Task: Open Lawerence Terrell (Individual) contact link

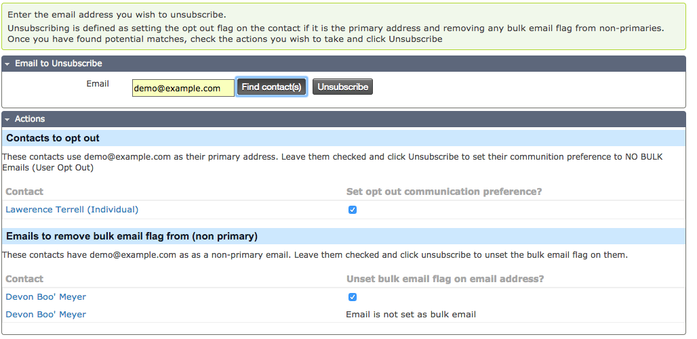Action: click(x=72, y=210)
